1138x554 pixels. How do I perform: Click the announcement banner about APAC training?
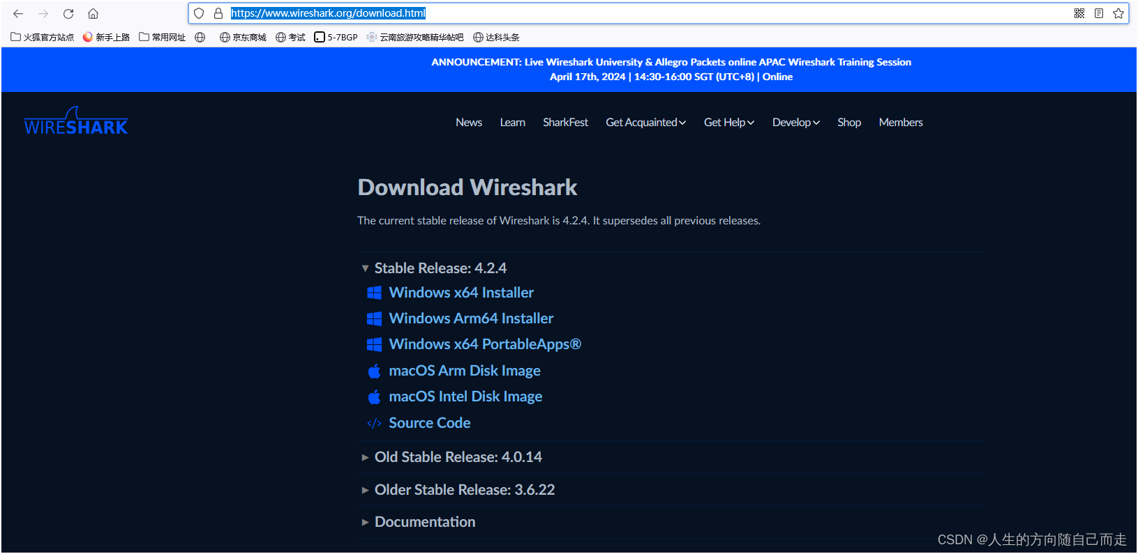(671, 69)
